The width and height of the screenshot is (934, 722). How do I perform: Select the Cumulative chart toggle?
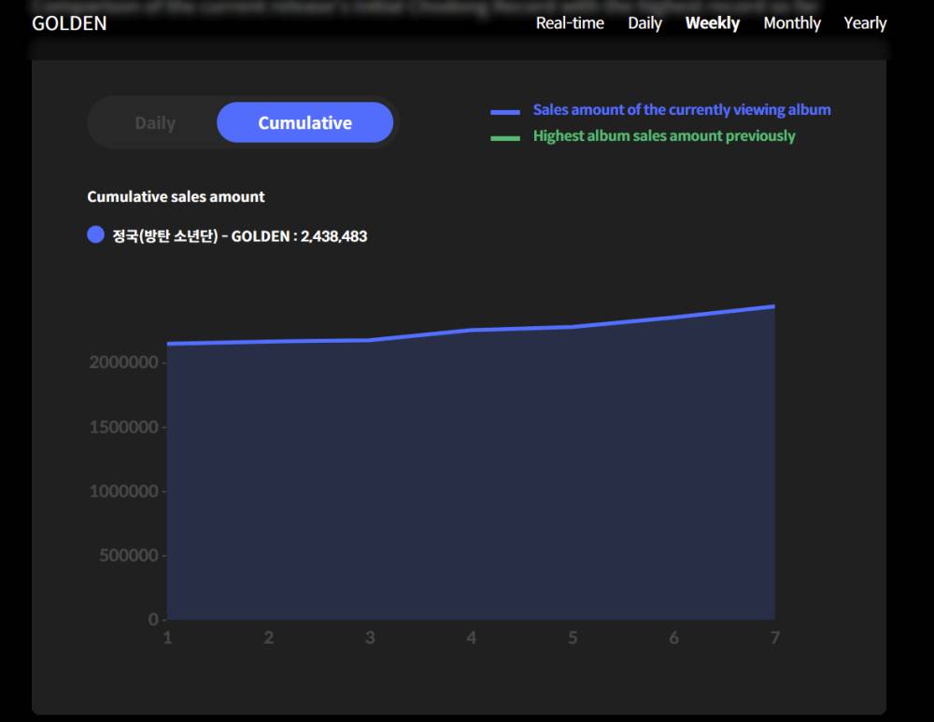point(305,122)
